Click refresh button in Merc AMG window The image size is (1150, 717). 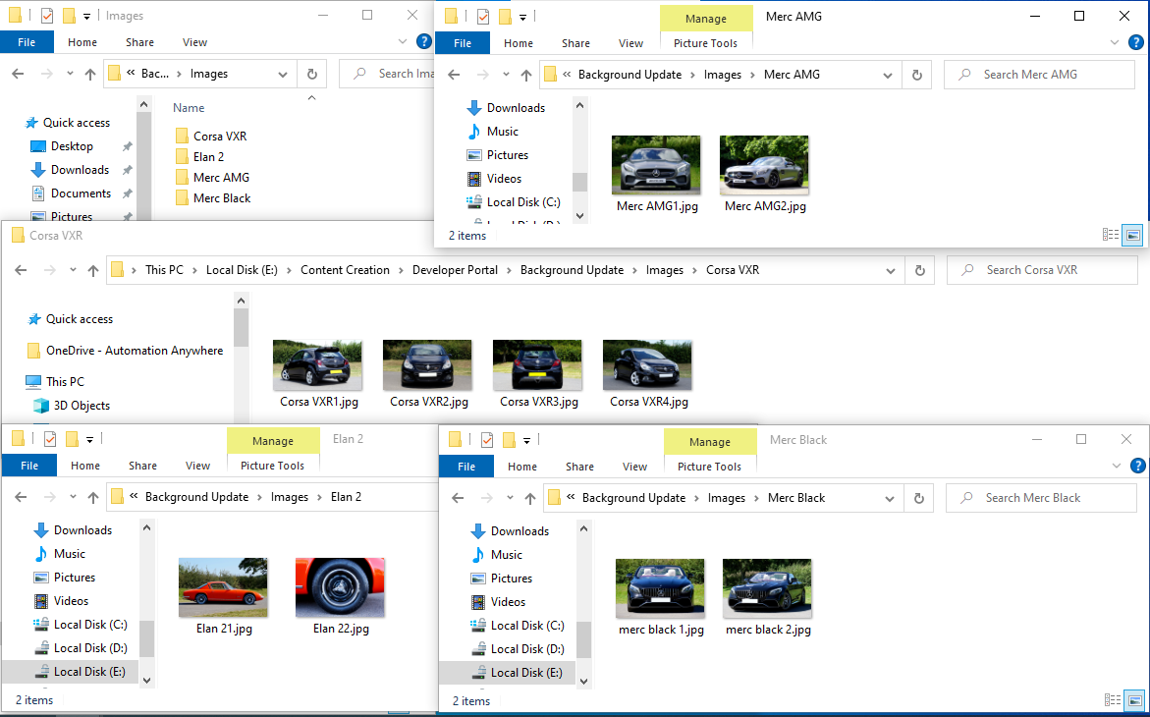click(917, 75)
